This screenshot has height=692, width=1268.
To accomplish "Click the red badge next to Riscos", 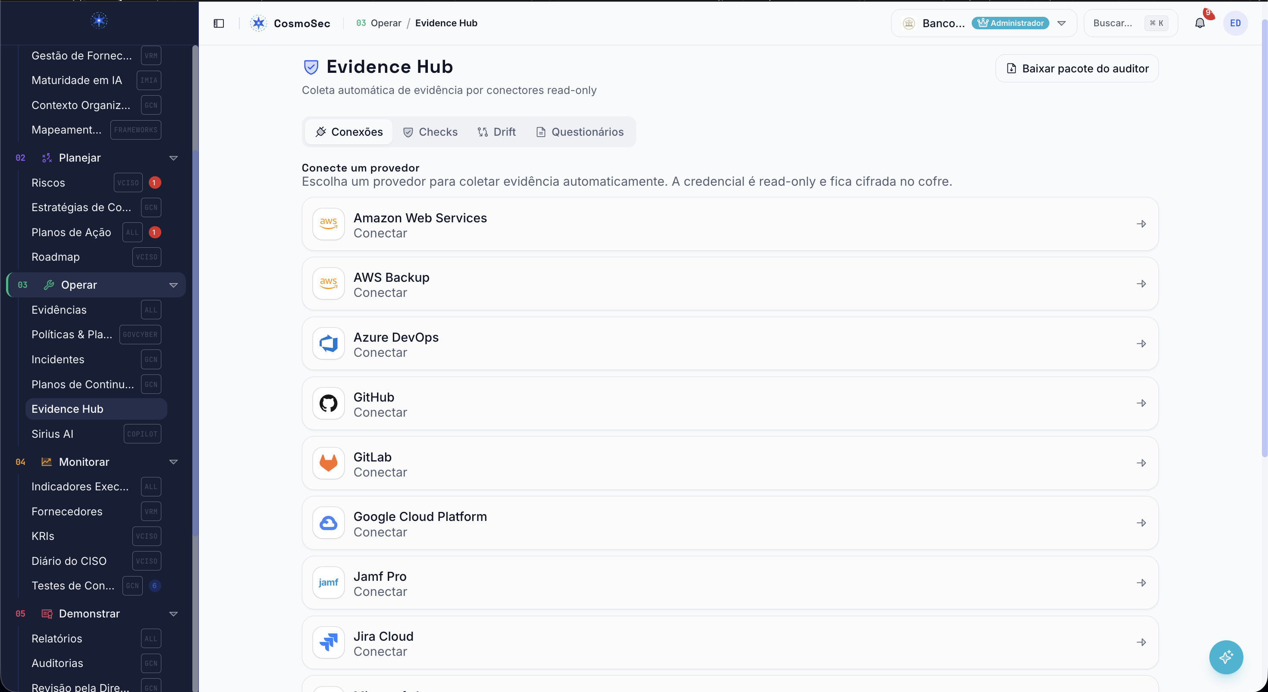I will click(154, 183).
